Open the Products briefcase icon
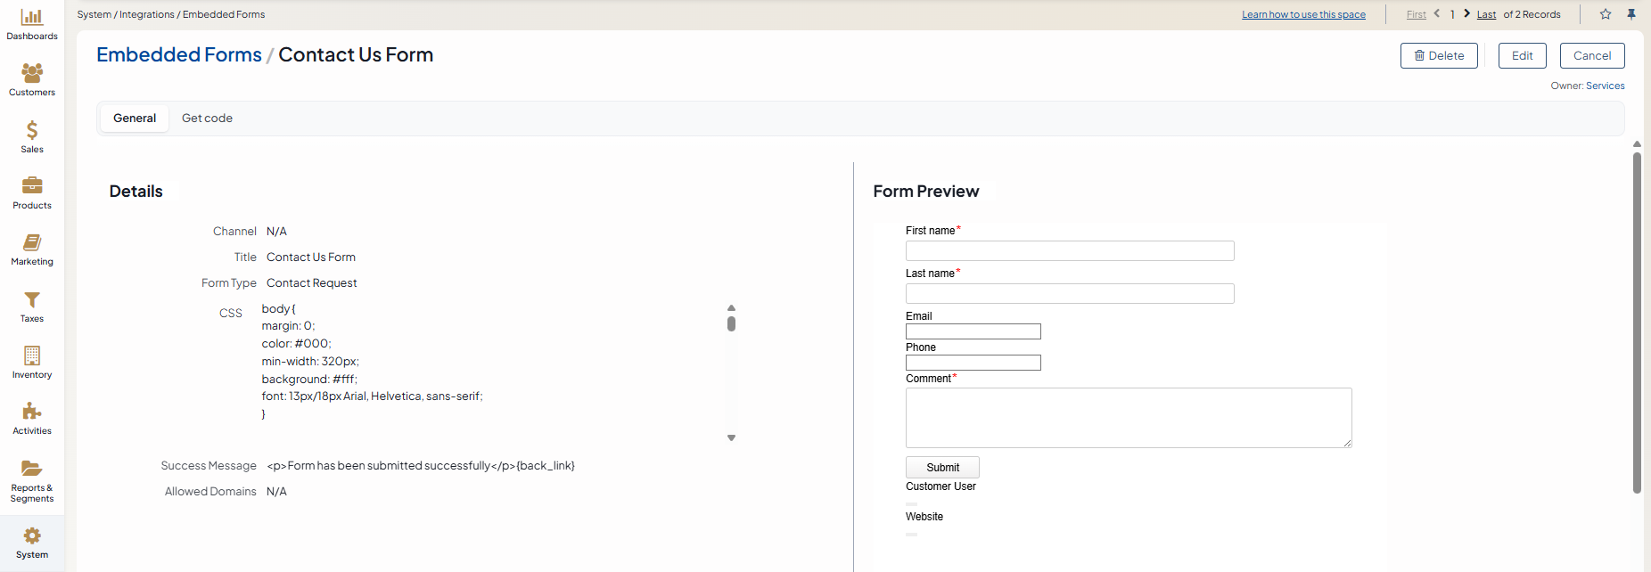1651x572 pixels. pos(32,186)
